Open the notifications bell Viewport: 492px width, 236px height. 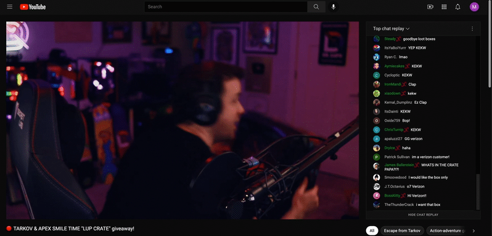coord(458,7)
